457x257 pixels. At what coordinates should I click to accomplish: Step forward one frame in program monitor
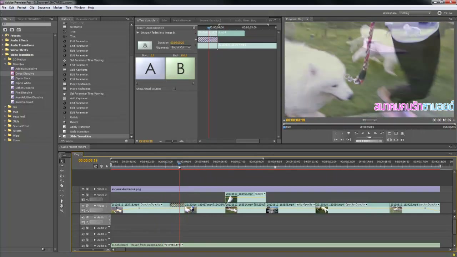point(376,133)
